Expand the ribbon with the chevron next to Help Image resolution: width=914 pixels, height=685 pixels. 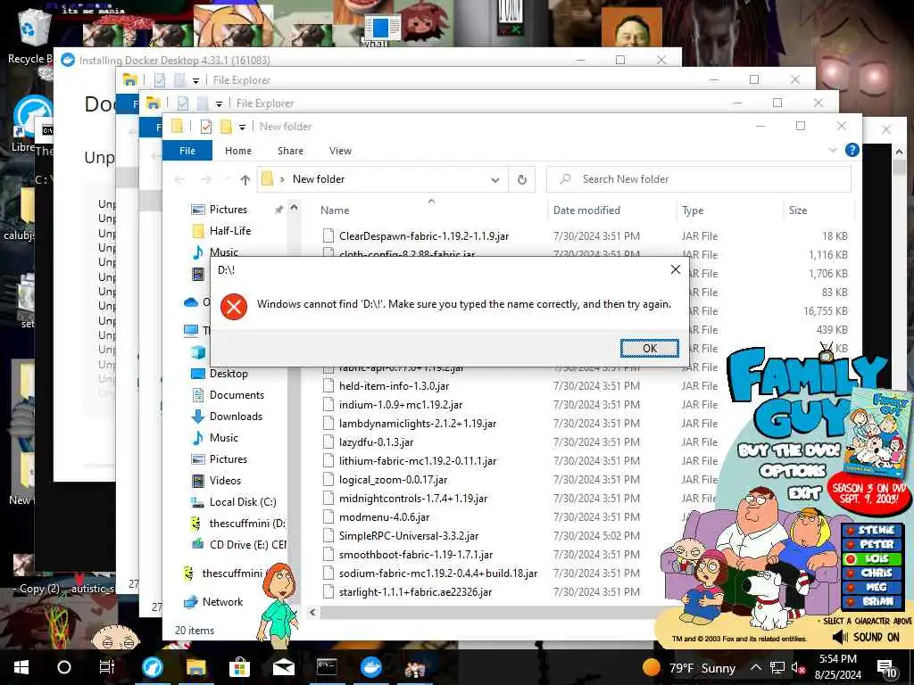point(833,150)
